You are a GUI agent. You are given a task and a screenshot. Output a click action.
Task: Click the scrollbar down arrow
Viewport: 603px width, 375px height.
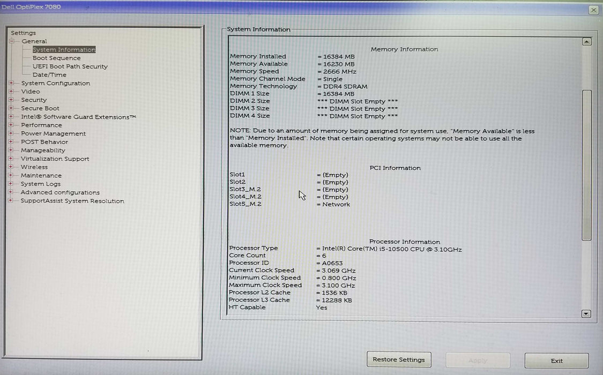586,313
